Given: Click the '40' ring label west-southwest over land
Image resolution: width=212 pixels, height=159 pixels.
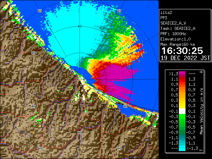Looking at the screenshot, I should point(33,106).
